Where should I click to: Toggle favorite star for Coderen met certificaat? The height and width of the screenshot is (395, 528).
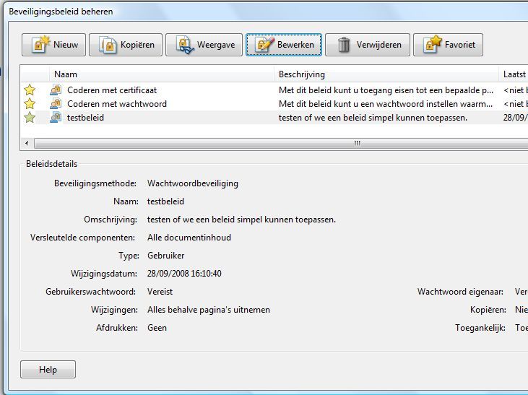[x=30, y=90]
